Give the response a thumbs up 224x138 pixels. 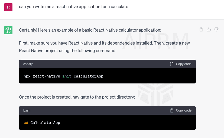coord(209,29)
